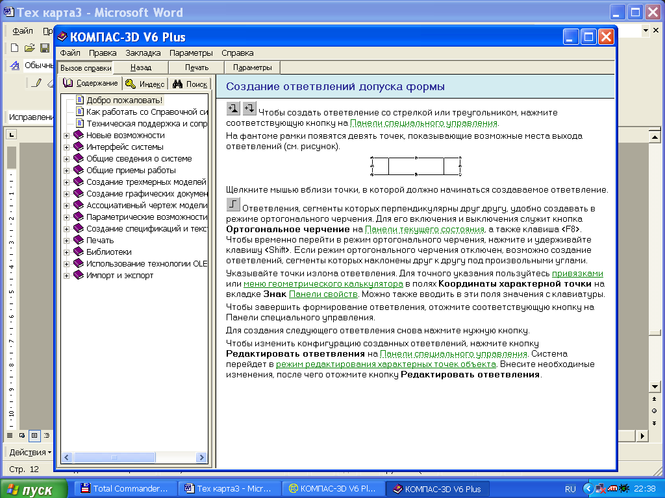Open Файл menu in Word window
Viewport: 665px width, 498px height.
[23, 31]
